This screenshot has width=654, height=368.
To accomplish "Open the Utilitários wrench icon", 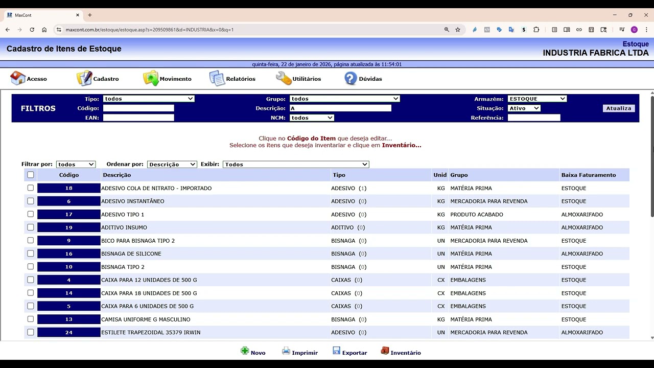I will 284,78.
